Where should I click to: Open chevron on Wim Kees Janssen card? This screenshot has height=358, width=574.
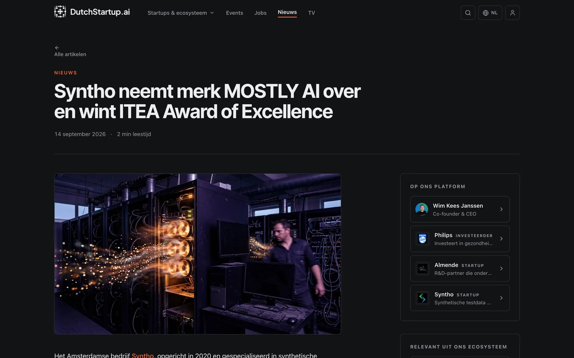[x=501, y=209]
